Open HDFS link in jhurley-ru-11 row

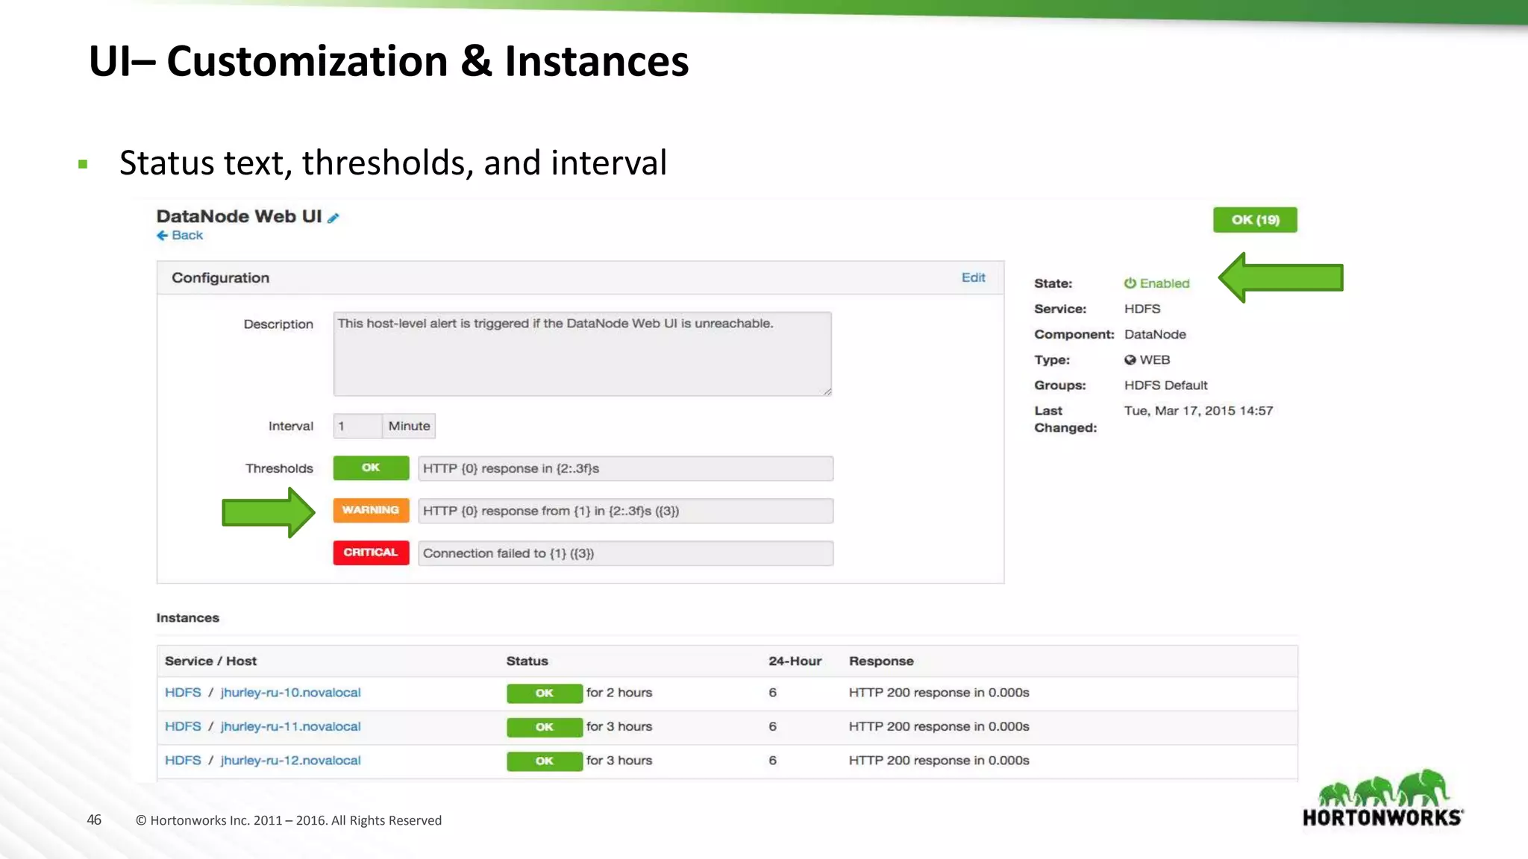coord(183,727)
